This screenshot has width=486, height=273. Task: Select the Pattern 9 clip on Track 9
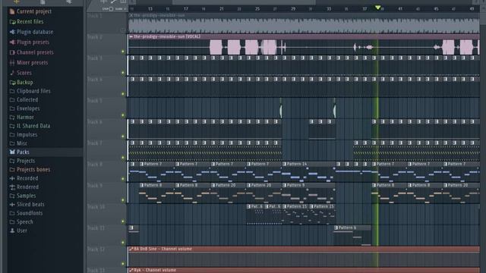308,193
